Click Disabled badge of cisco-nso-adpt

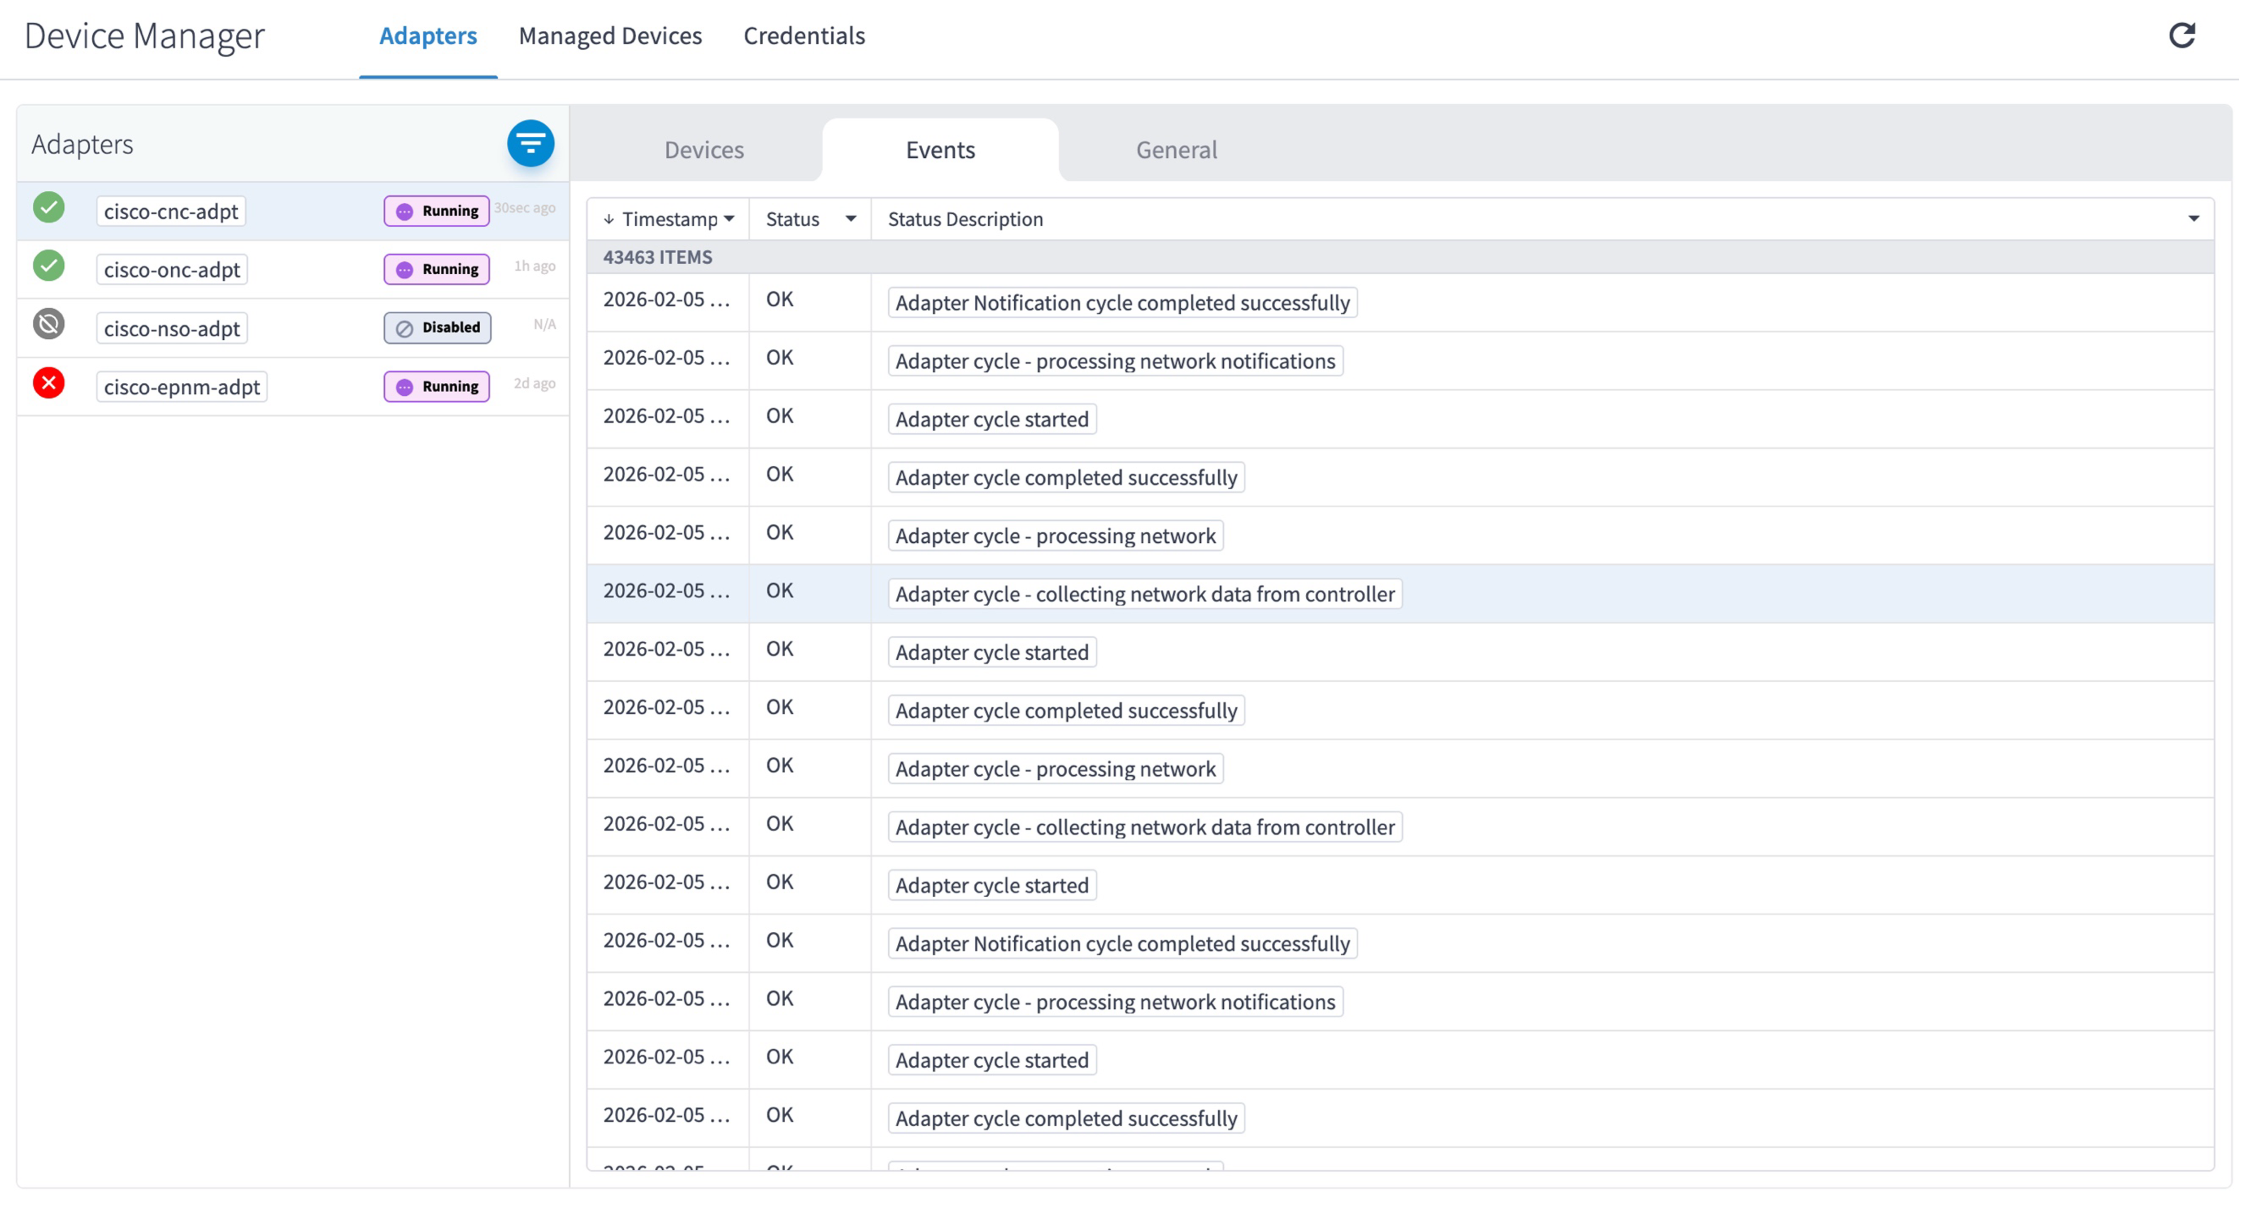(x=437, y=328)
